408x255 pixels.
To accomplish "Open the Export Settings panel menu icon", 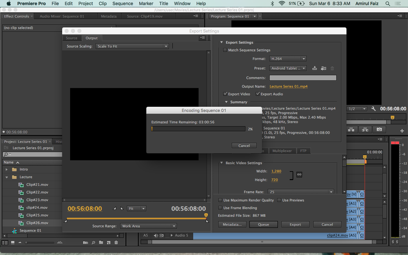I will (202, 38).
